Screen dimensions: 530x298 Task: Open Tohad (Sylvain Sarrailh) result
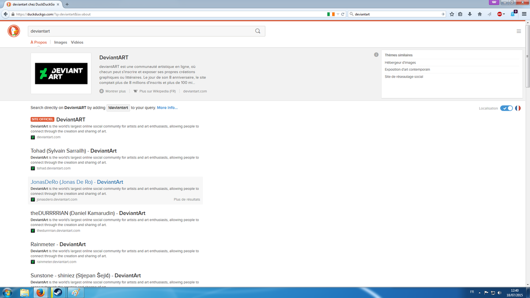click(x=74, y=151)
